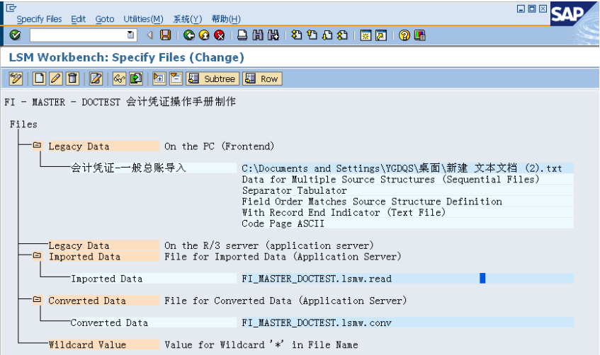The height and width of the screenshot is (355, 600).
Task: Click the Find binoculars icon
Action: click(258, 35)
